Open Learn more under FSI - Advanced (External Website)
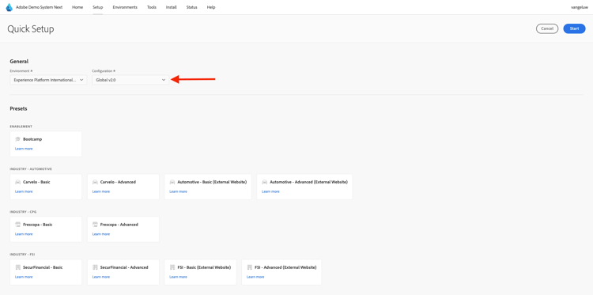This screenshot has height=295, width=593. [x=255, y=277]
